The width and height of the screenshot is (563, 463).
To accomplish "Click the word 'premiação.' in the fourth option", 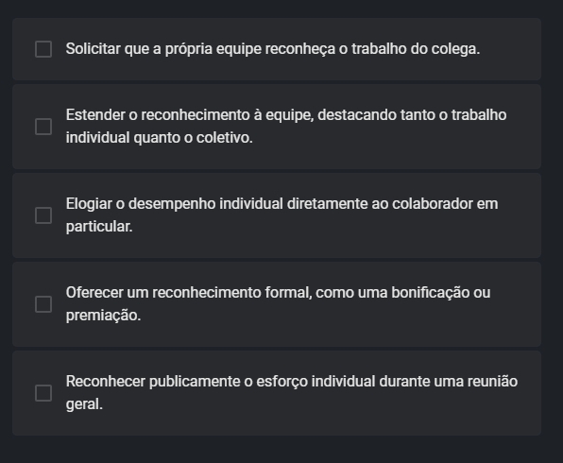I will (x=103, y=316).
